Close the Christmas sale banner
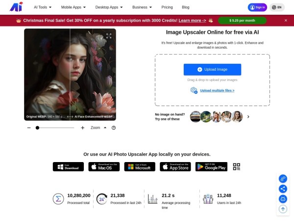This screenshot has width=294, height=221. 286,21
